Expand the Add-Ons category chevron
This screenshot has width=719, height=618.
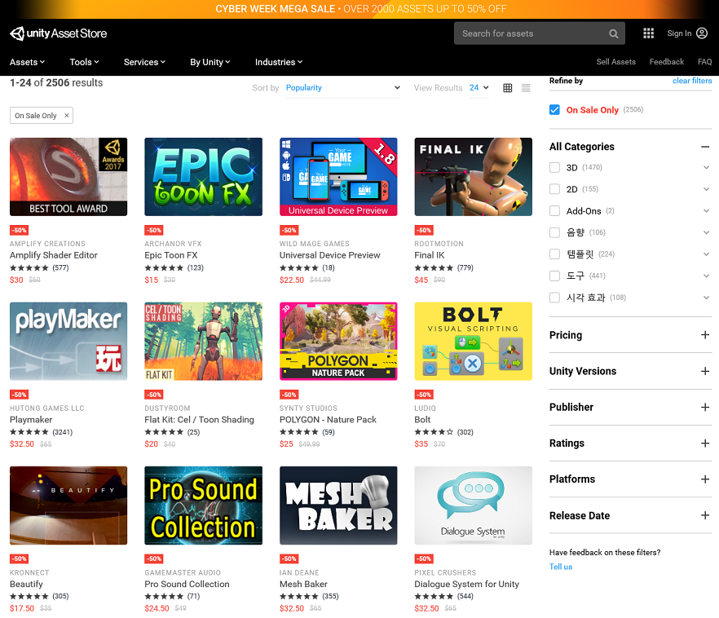pyautogui.click(x=706, y=211)
